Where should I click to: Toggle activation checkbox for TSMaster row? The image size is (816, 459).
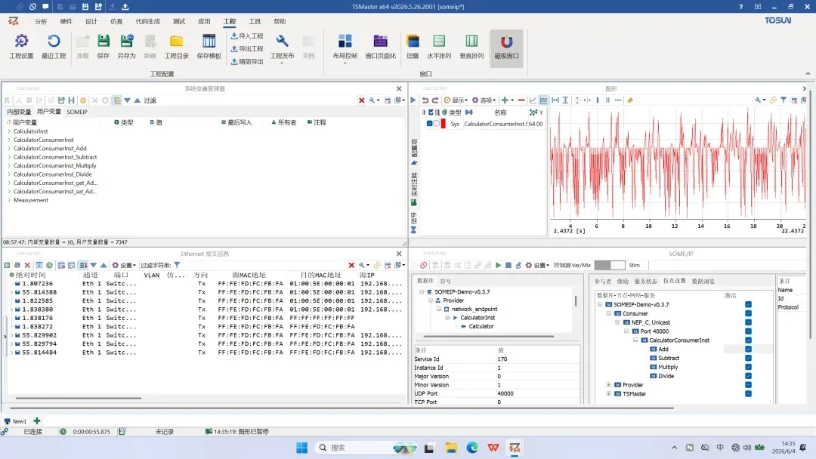click(x=748, y=394)
